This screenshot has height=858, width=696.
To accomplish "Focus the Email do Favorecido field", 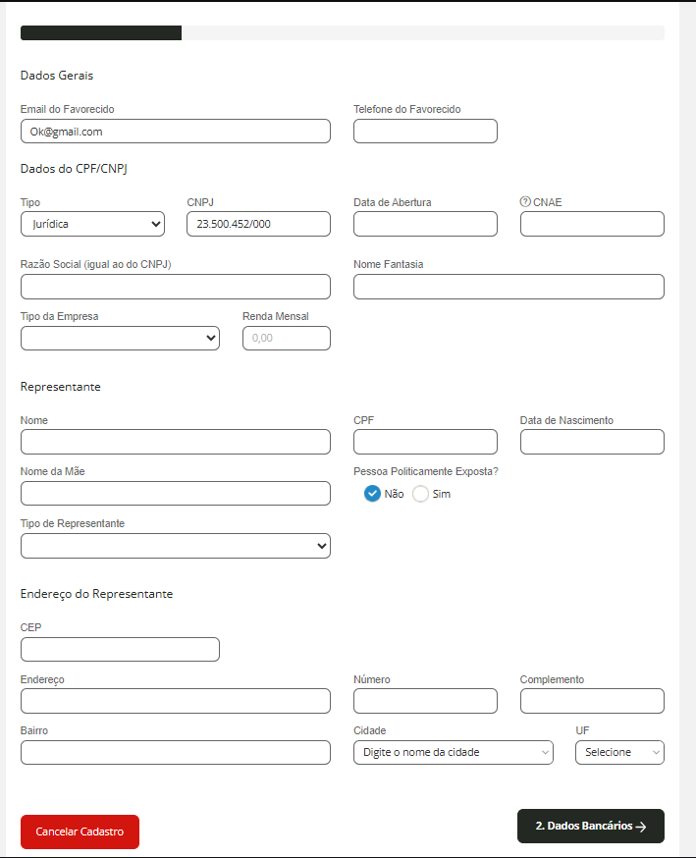I will (176, 132).
